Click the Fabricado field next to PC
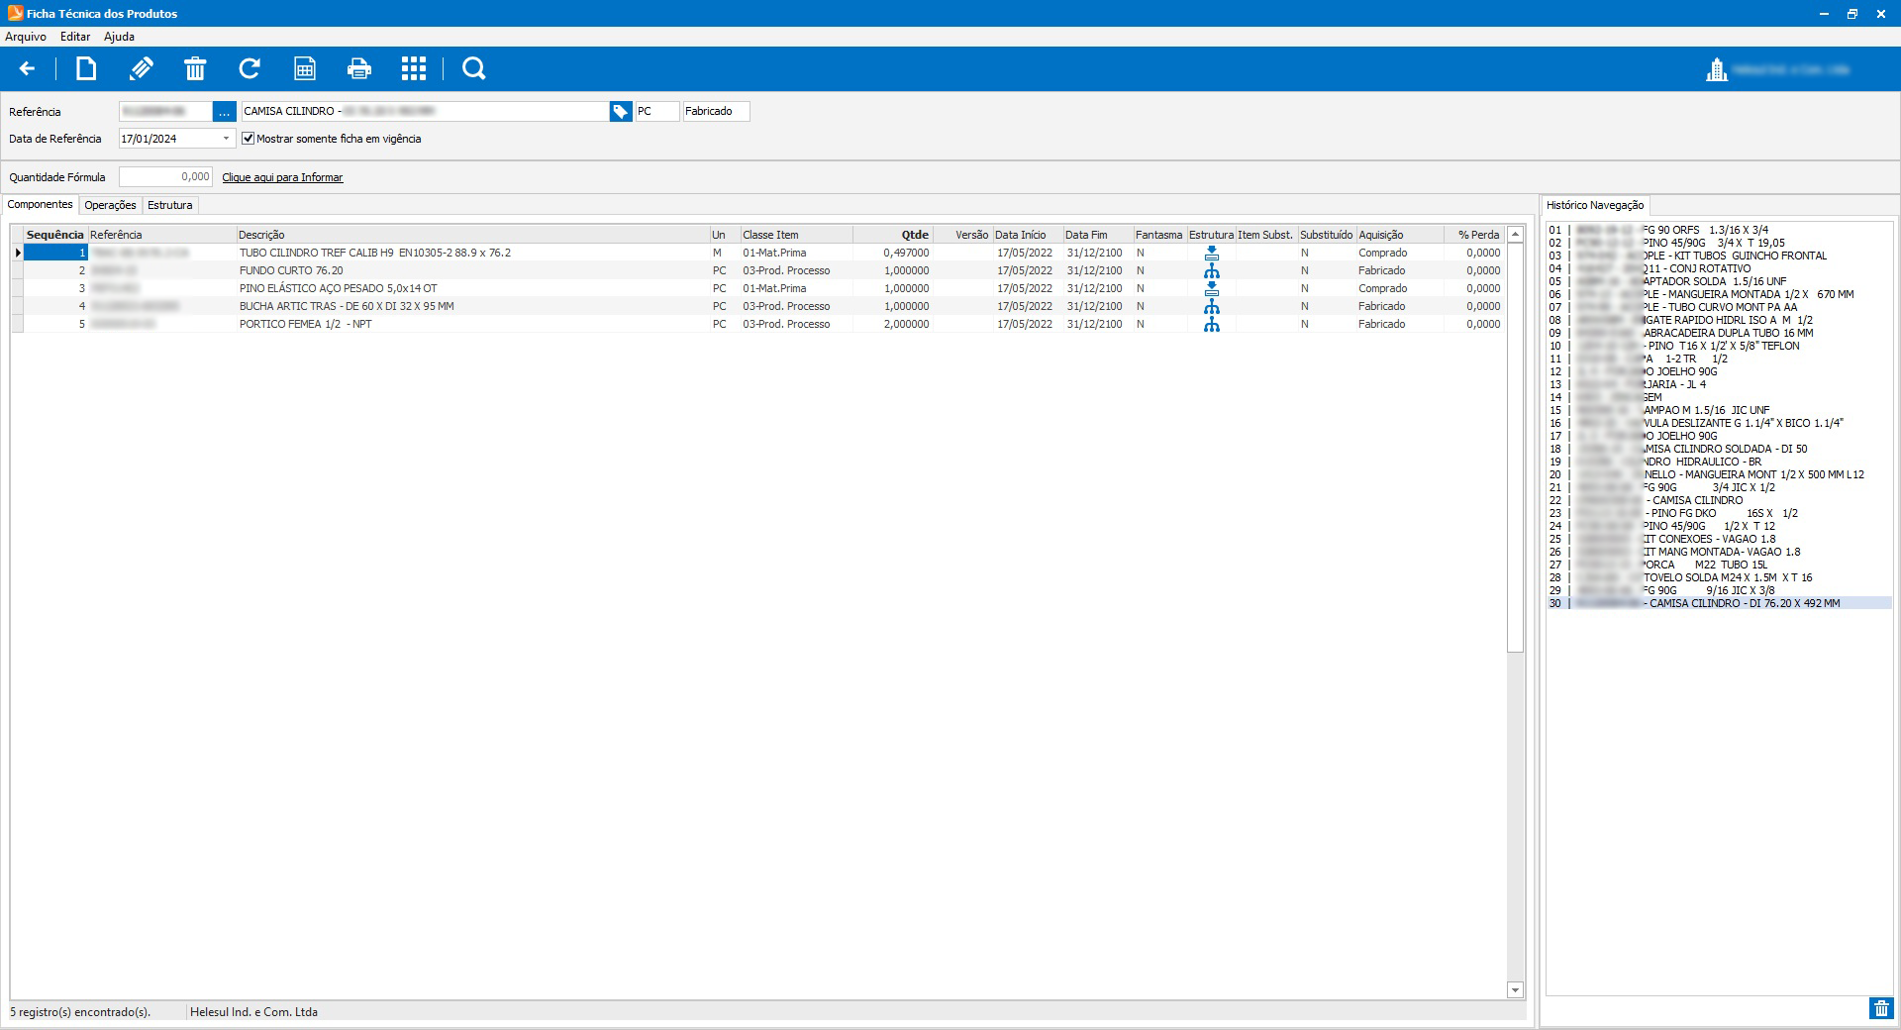Viewport: 1901px width, 1030px height. [x=716, y=112]
